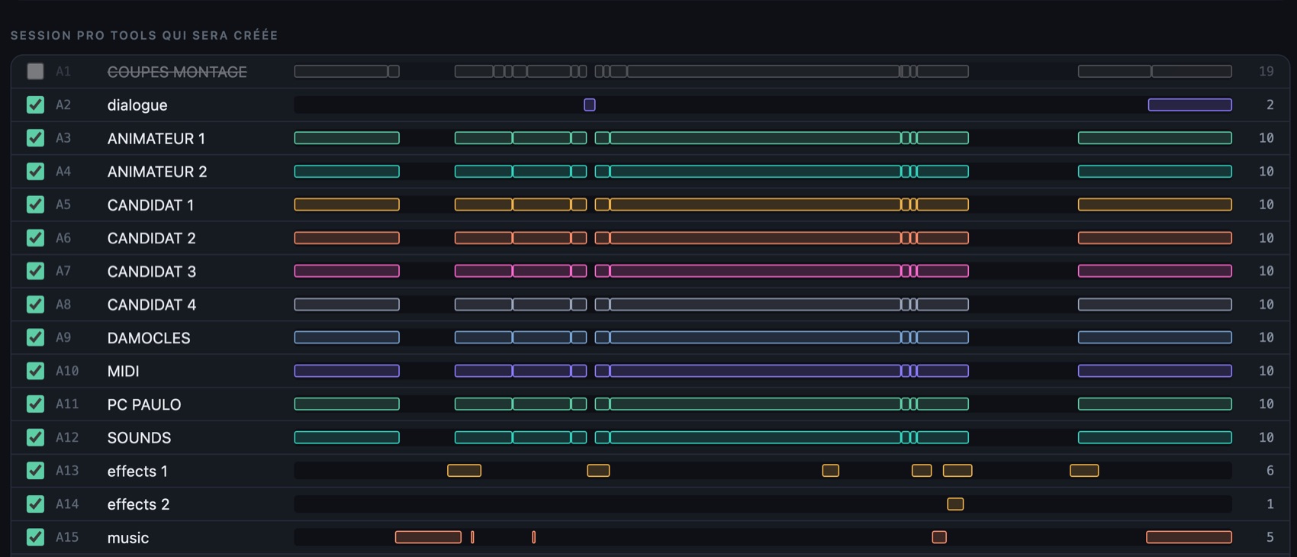This screenshot has height=557, width=1297.
Task: Click the first PC PAULO clip
Action: coord(346,404)
